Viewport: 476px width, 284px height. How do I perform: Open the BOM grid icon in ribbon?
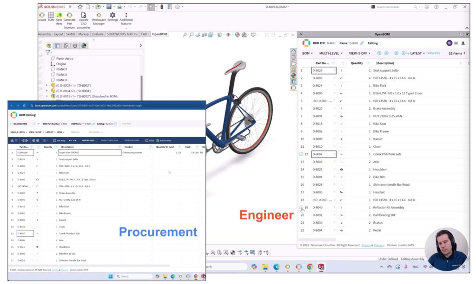click(51, 17)
